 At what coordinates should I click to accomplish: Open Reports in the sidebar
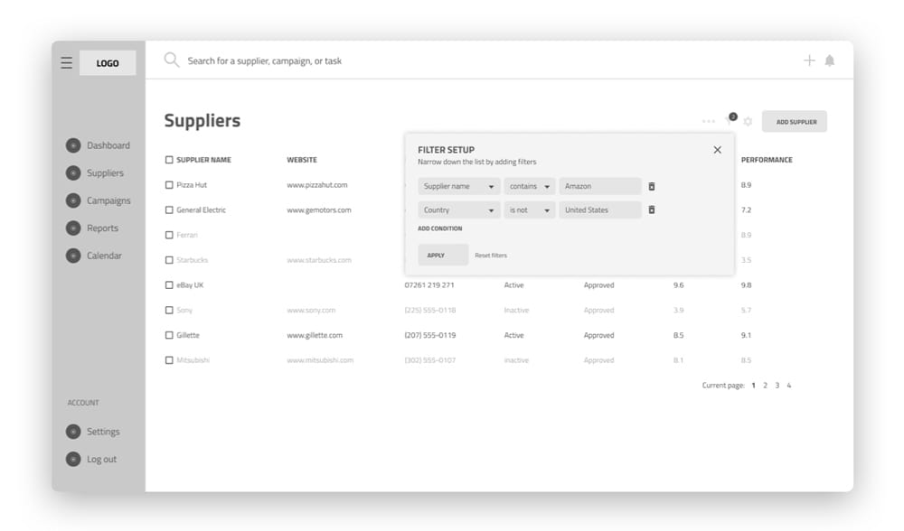click(x=103, y=228)
